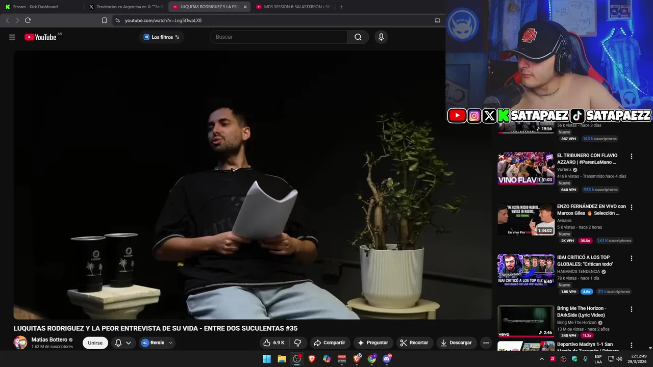Open Voicemeeter from the taskbar

pos(342,359)
